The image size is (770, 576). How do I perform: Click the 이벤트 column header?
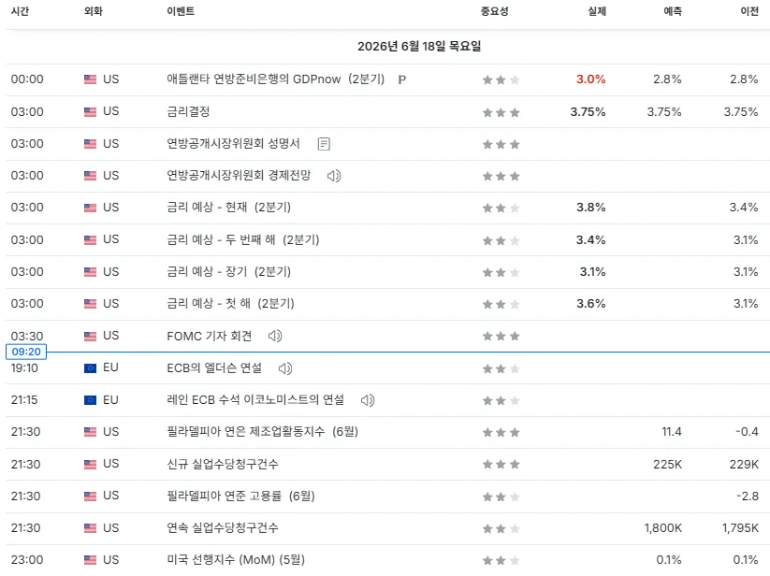(181, 11)
